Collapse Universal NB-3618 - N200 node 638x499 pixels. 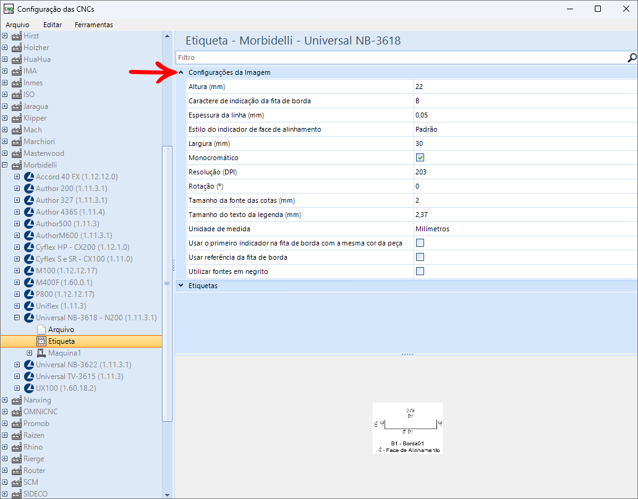pos(17,318)
